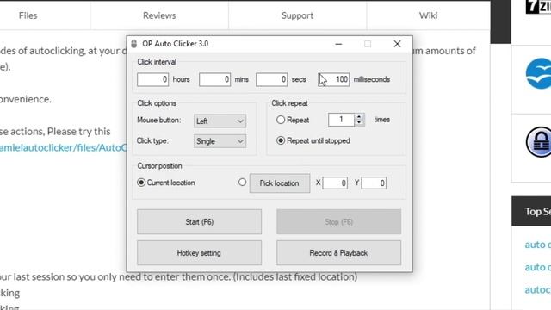
Task: Click the Start (F6) button
Action: click(x=199, y=222)
